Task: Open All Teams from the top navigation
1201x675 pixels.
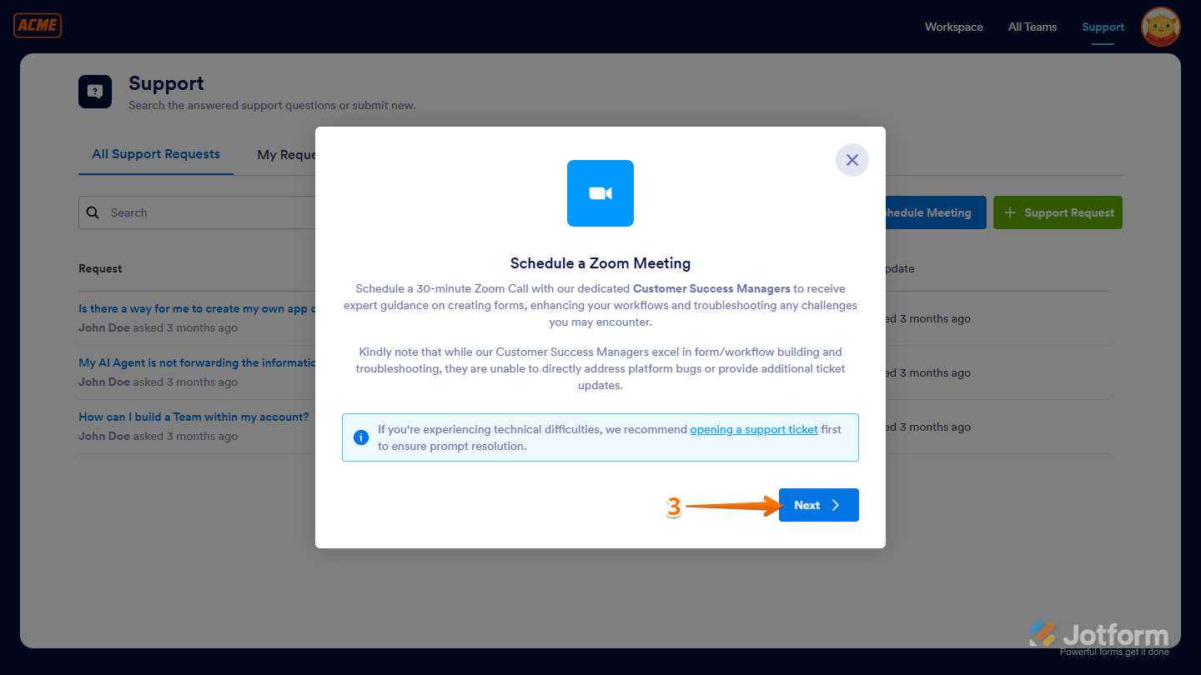Action: [x=1032, y=27]
